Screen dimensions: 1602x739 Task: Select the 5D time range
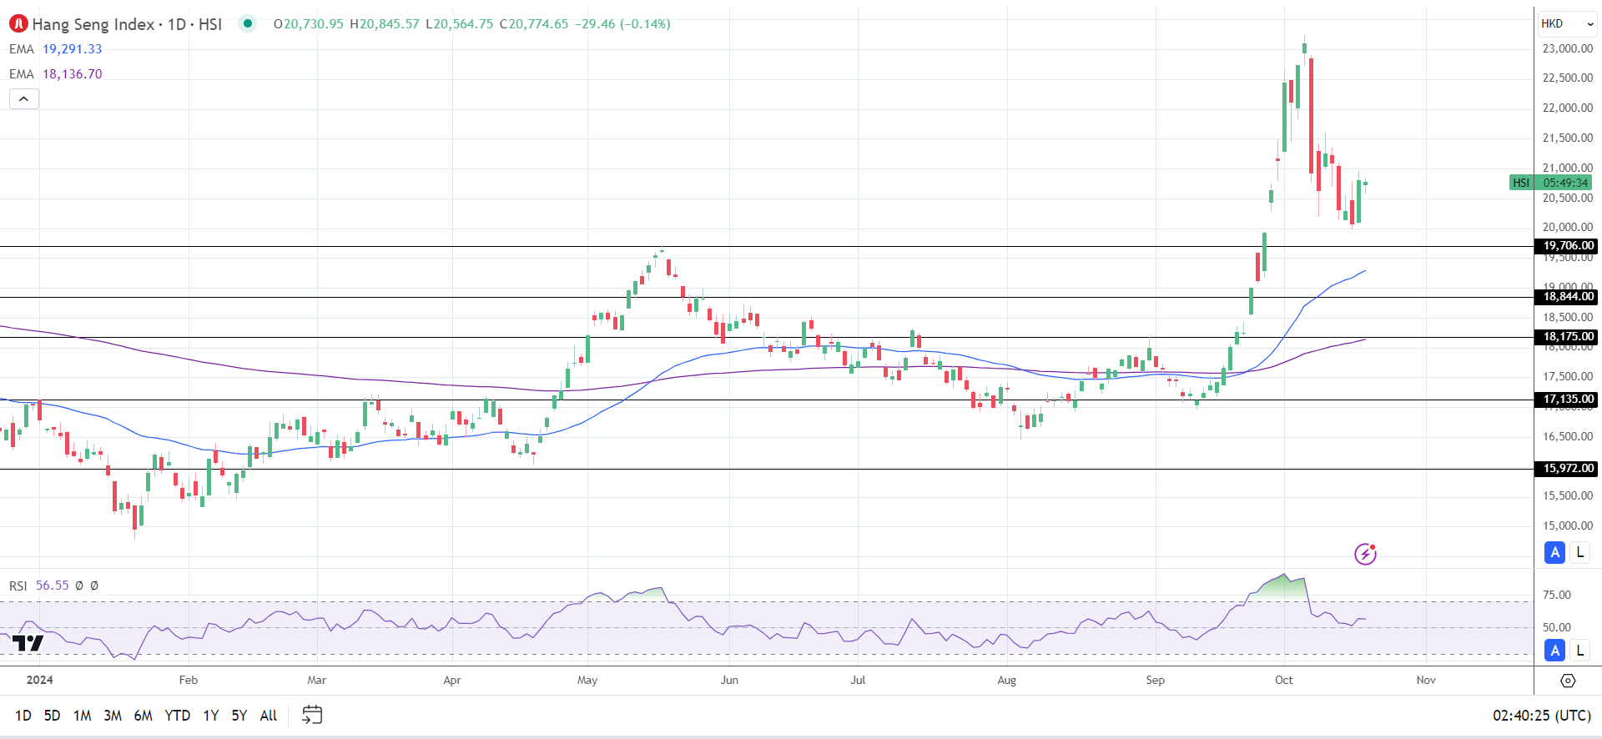click(x=52, y=716)
